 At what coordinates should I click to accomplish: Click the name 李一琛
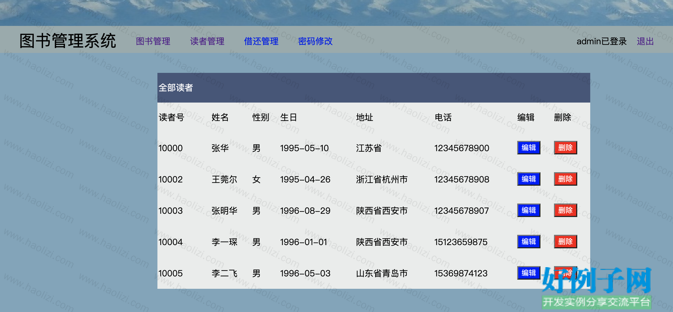coord(224,242)
